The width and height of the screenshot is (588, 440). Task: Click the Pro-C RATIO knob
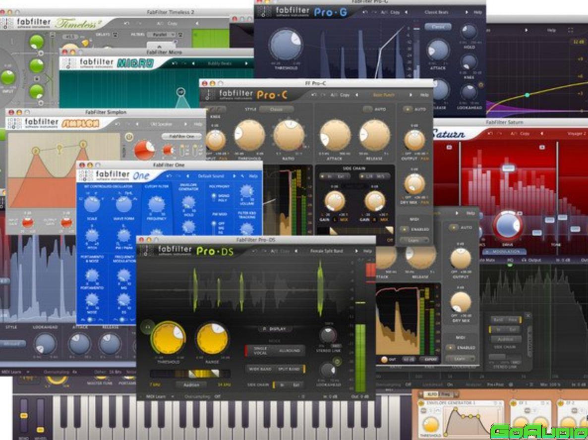pyautogui.click(x=289, y=135)
